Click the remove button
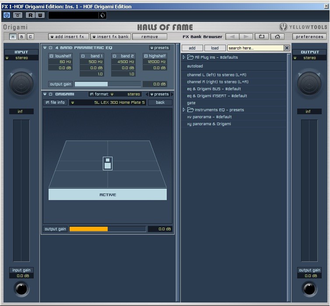The image size is (330, 306). point(150,37)
